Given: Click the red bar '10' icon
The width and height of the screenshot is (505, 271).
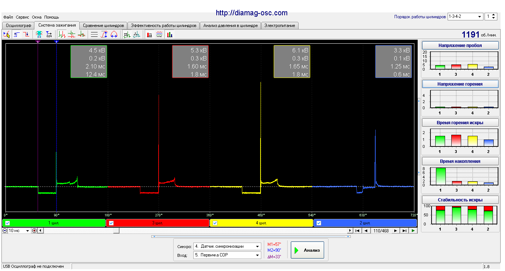Looking at the screenshot, I should [150, 35].
